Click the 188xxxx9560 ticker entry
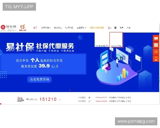The width and height of the screenshot is (160, 128). coord(101,101)
